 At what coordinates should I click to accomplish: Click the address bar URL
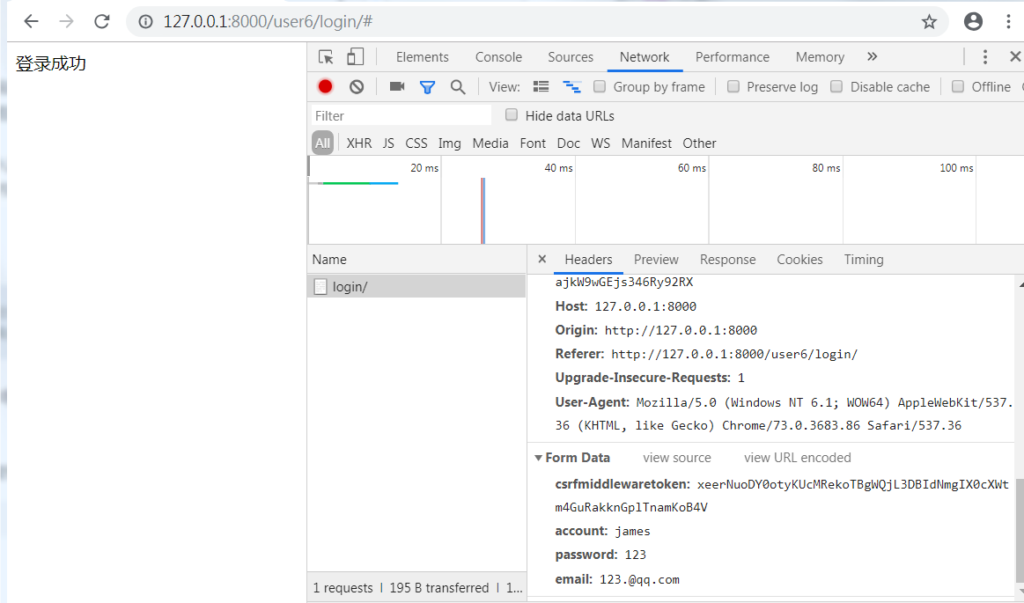tap(268, 21)
